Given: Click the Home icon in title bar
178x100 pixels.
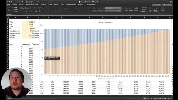Looking at the screenshot, I should tap(27, 2).
